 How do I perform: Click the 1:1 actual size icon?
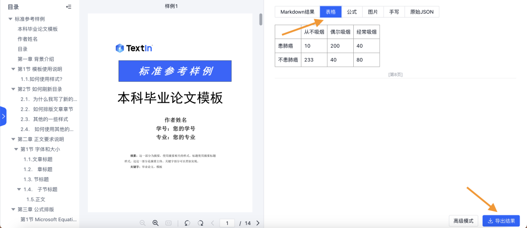(x=168, y=223)
